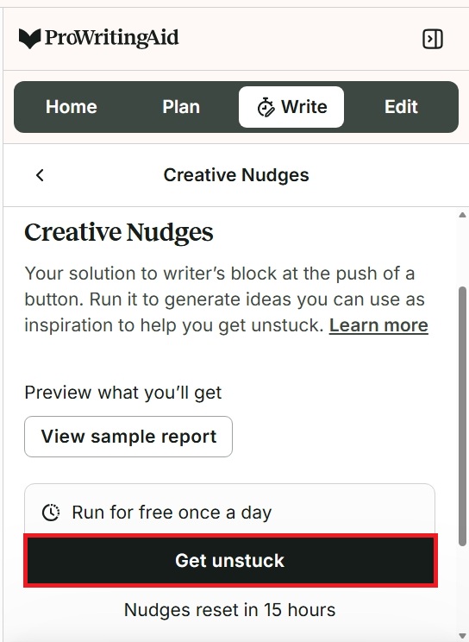The height and width of the screenshot is (642, 469).
Task: Click the Run for free once a day card
Action: click(x=229, y=509)
